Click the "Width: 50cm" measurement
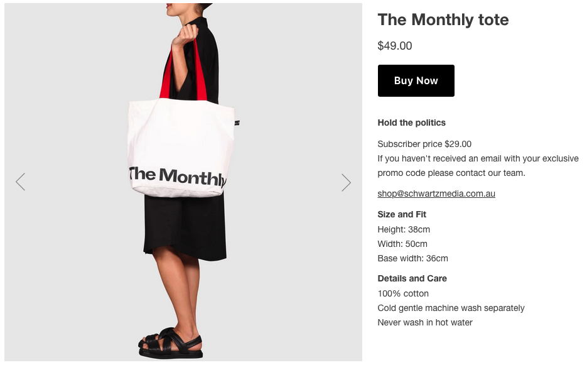Image resolution: width=587 pixels, height=365 pixels. tap(402, 244)
